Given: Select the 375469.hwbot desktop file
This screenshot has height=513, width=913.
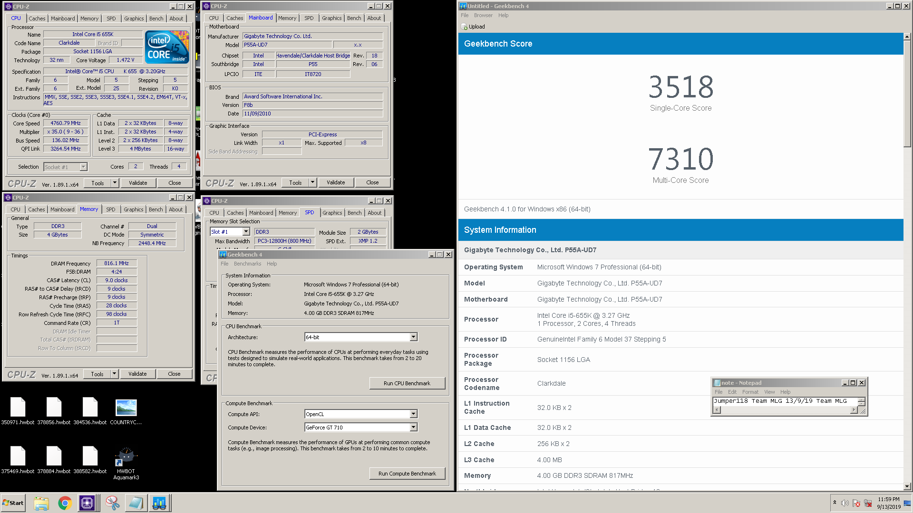Looking at the screenshot, I should click(18, 460).
